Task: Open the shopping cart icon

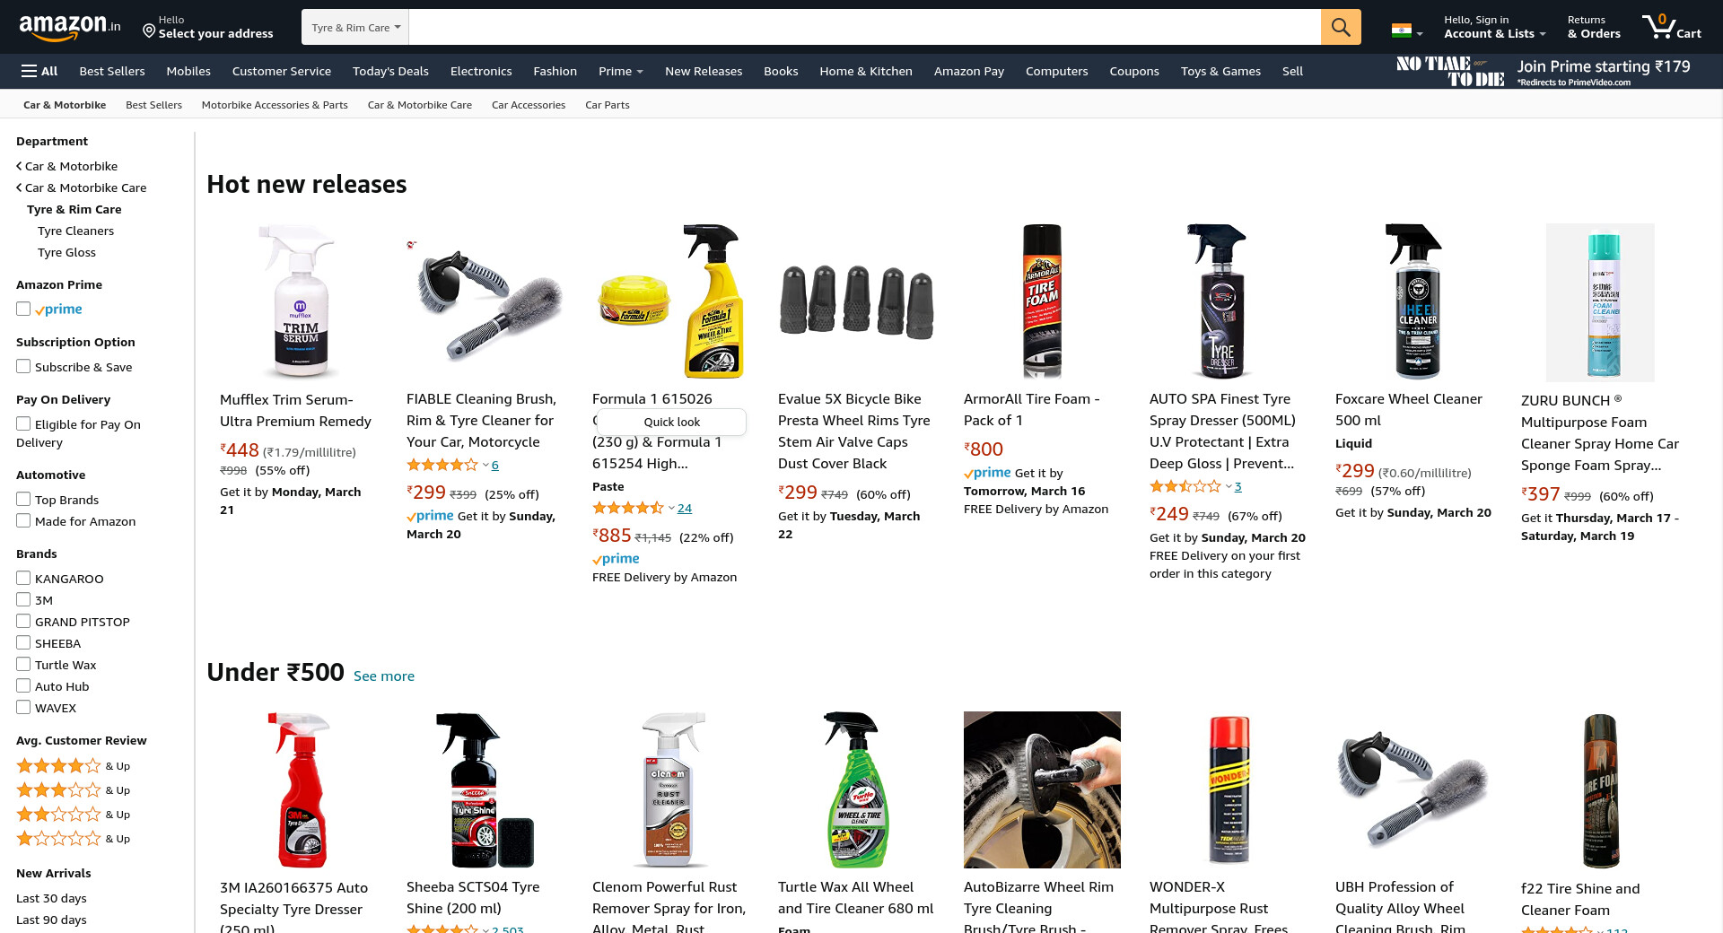Action: click(x=1671, y=27)
